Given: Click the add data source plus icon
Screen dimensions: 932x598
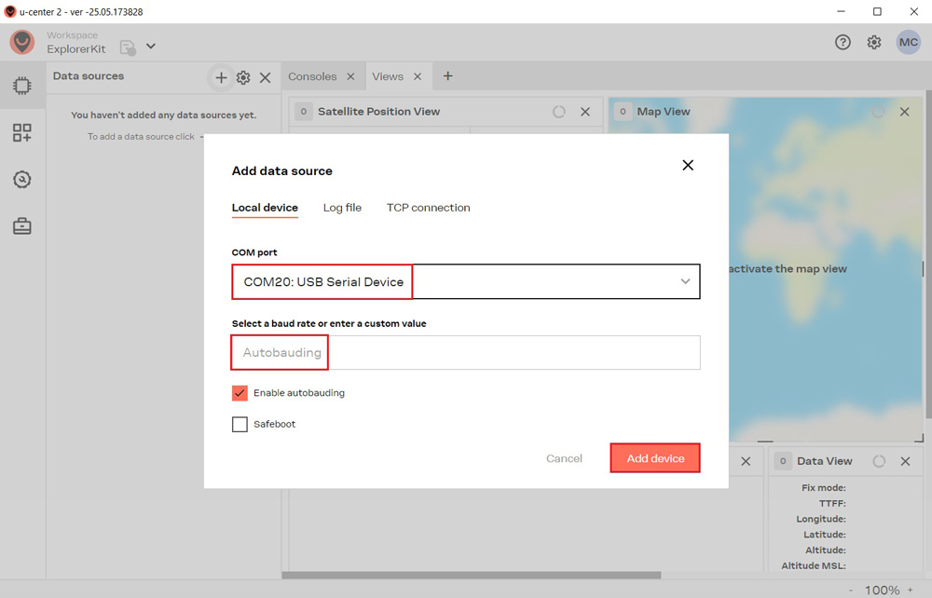Looking at the screenshot, I should pos(221,78).
